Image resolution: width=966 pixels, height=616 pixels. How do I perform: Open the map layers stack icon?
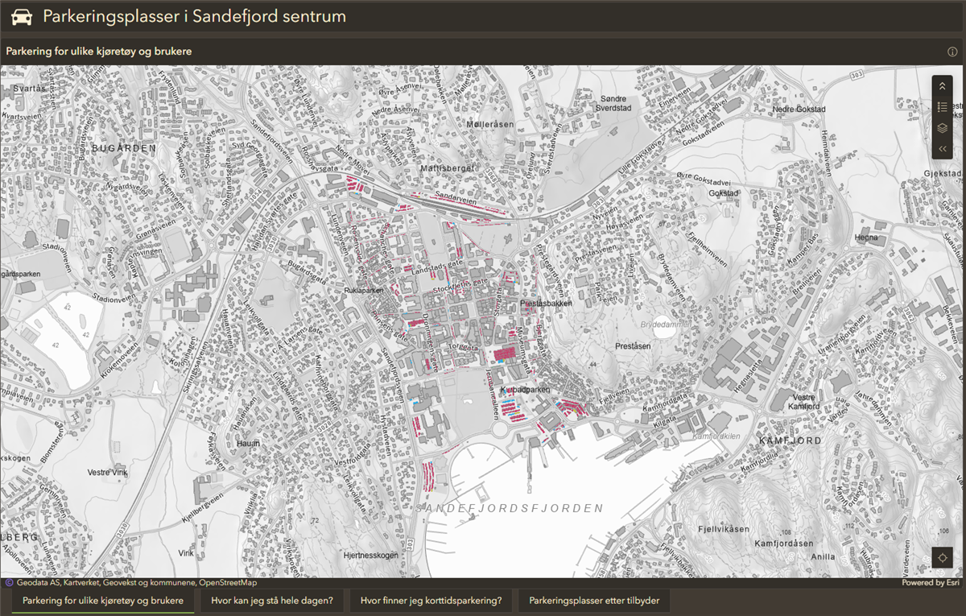(x=942, y=128)
